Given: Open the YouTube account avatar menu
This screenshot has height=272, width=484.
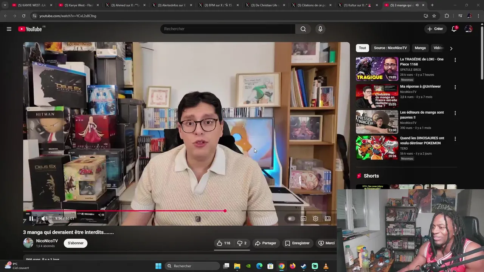Looking at the screenshot, I should (x=468, y=29).
